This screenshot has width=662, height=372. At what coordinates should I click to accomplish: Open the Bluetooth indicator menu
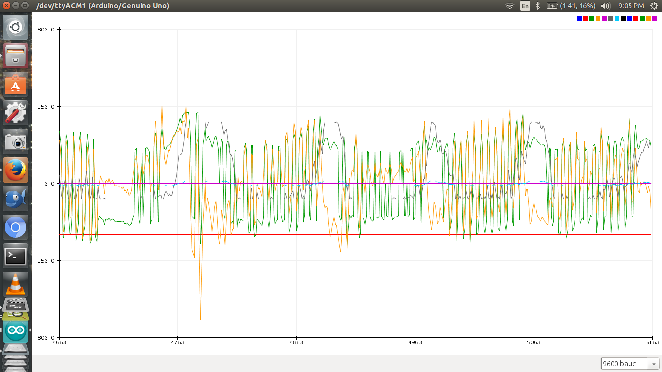coord(538,6)
